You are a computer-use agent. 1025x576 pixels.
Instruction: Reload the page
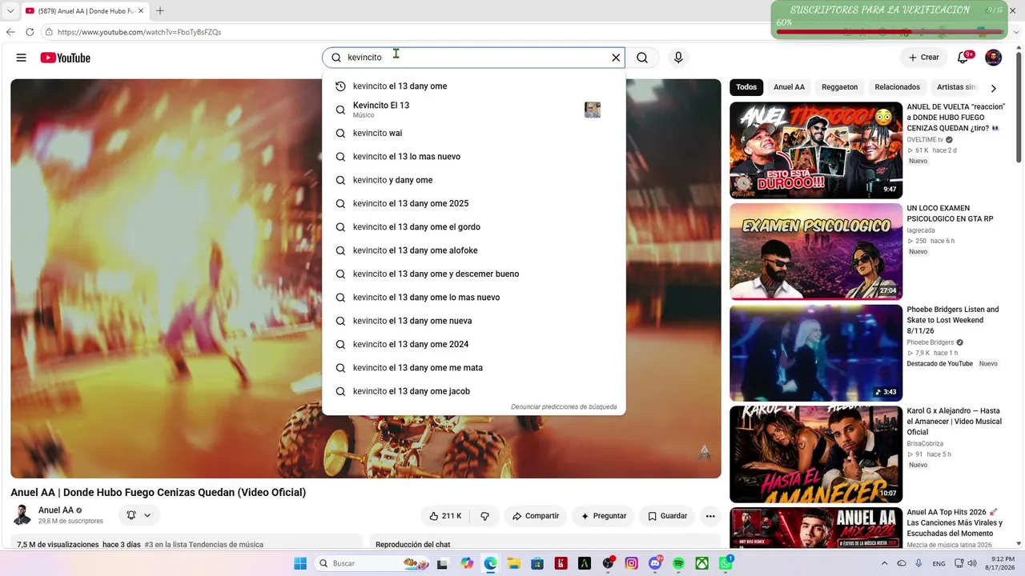click(30, 32)
